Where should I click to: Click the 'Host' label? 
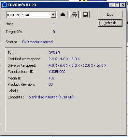pos(9,24)
